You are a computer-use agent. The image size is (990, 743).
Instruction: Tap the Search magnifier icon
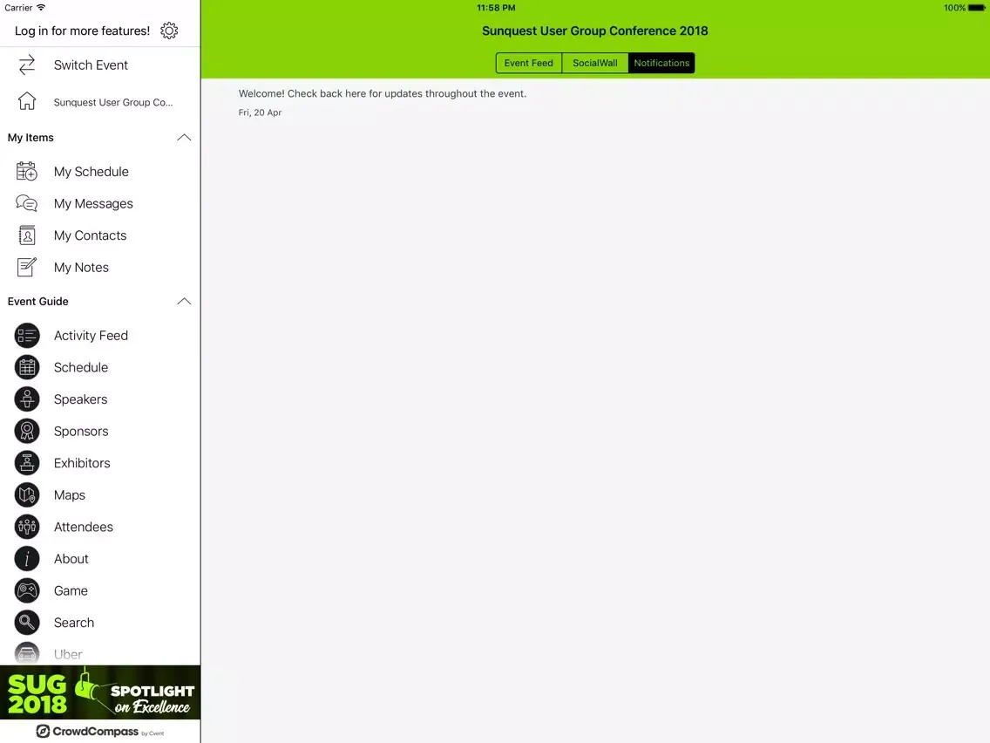coord(27,623)
